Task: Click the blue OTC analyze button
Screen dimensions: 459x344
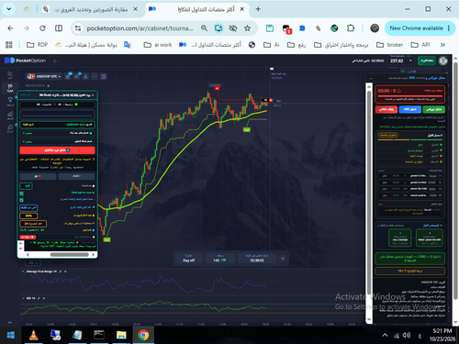Action: pos(409,109)
